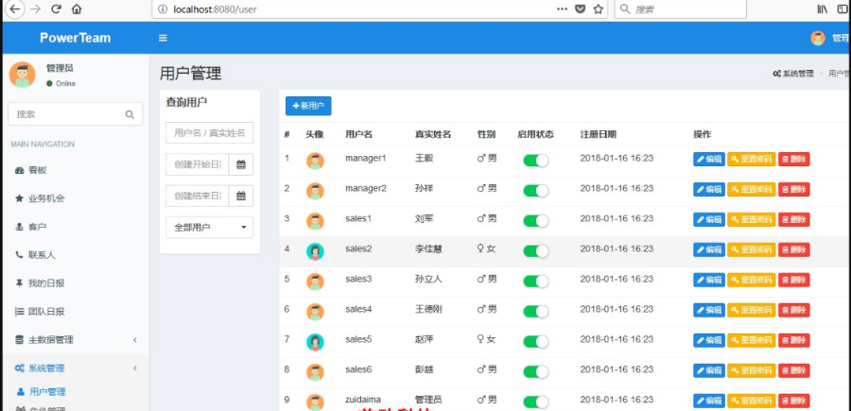
Task: Toggle enabled status for manager1
Action: pos(536,161)
